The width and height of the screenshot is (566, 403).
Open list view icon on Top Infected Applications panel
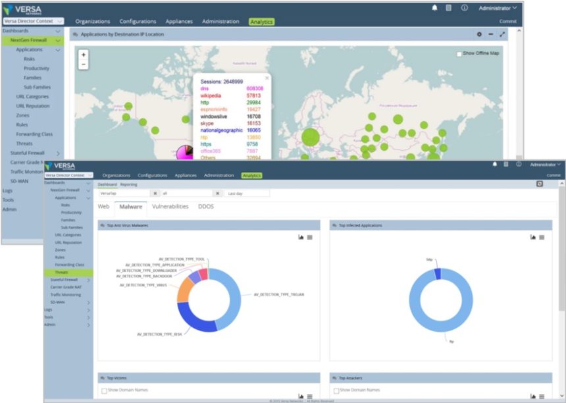click(x=542, y=237)
